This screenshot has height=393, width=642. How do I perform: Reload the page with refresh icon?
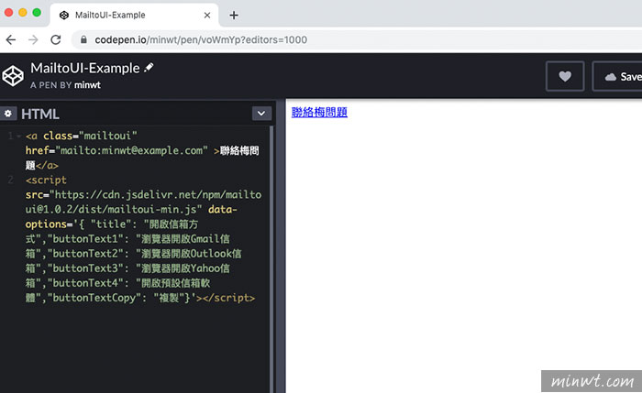(56, 39)
